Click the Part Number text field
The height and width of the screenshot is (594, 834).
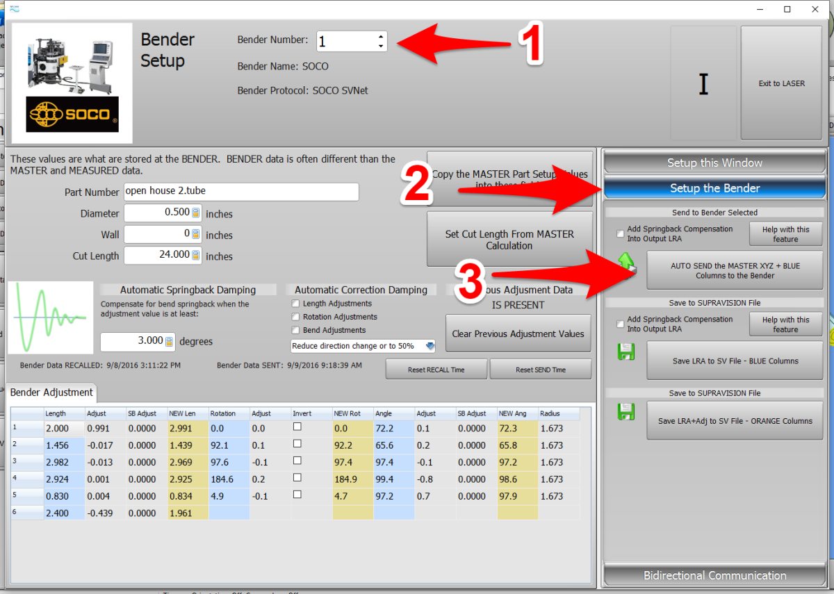(x=241, y=192)
